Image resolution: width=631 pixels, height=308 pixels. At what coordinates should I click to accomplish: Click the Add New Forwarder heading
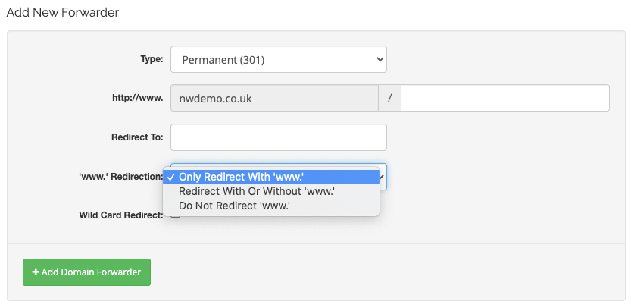(63, 12)
